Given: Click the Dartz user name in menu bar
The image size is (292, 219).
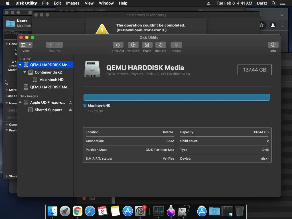Looking at the screenshot, I should [x=262, y=3].
